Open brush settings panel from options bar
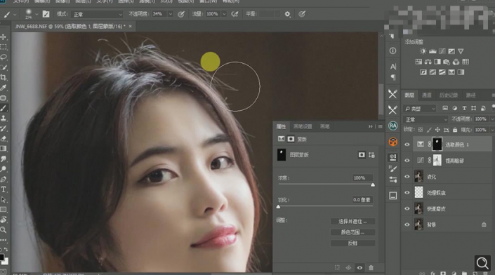This screenshot has width=495, height=275. tap(46, 14)
